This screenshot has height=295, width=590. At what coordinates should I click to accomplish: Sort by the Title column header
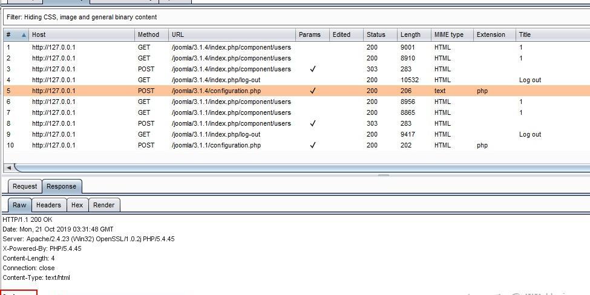pos(552,34)
